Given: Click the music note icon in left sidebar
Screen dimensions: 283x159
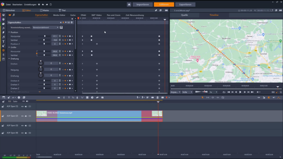Looking at the screenshot, I should 4,37.
